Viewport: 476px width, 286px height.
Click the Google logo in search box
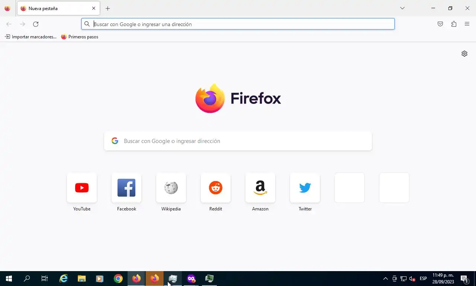pyautogui.click(x=115, y=141)
